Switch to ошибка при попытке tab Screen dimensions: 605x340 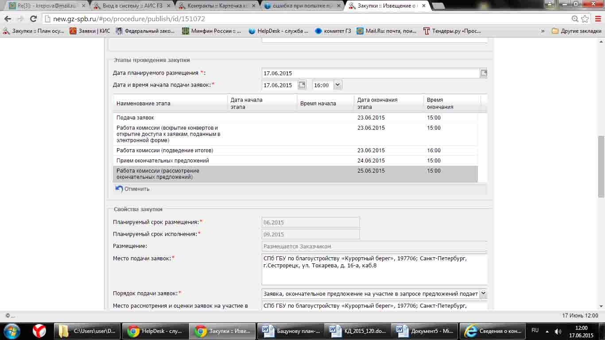tap(302, 6)
